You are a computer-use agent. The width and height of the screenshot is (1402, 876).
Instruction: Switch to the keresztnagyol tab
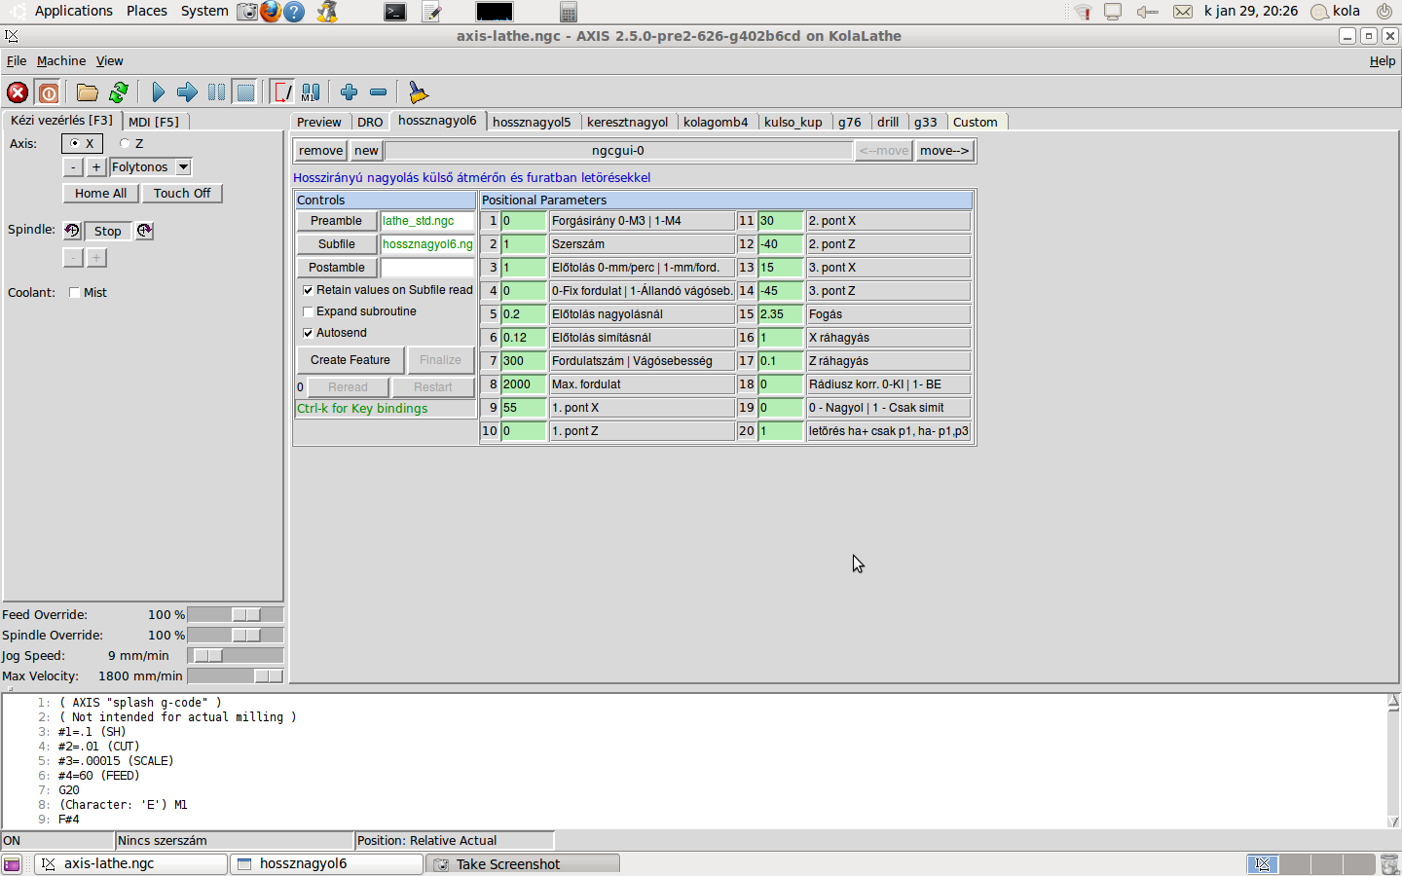[x=627, y=122]
